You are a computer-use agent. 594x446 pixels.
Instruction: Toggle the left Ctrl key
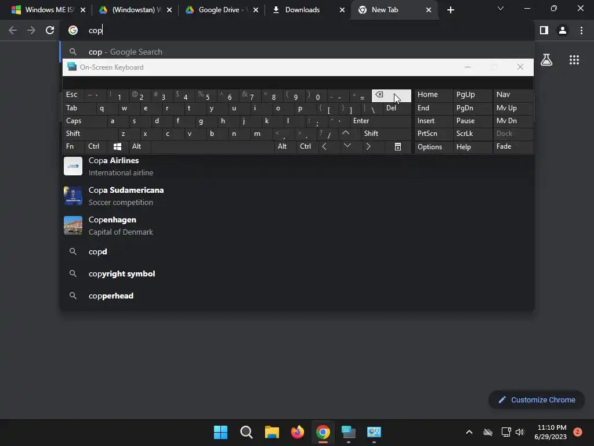(x=96, y=146)
